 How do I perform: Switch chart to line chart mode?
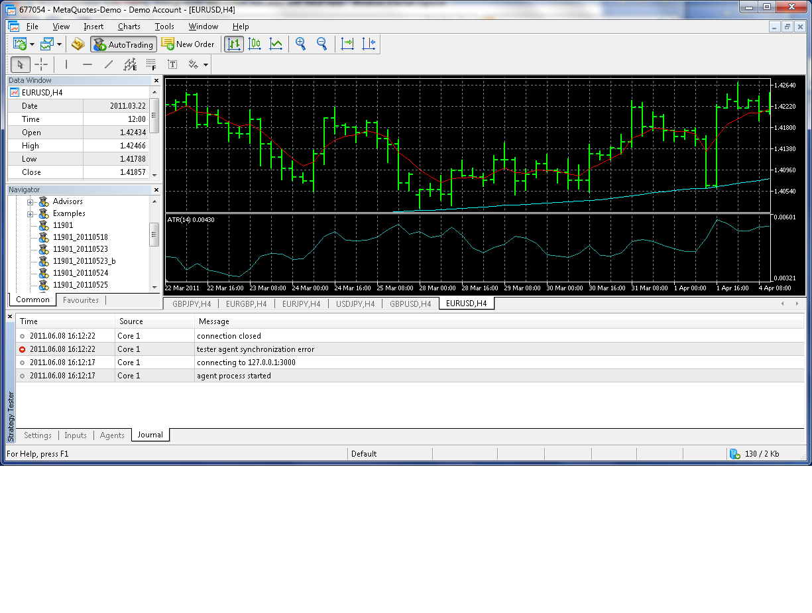276,44
